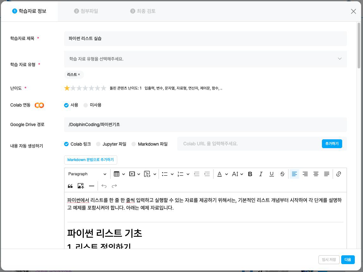This screenshot has height=272, width=363.
Task: Center align the editor text
Action: [x=316, y=174]
